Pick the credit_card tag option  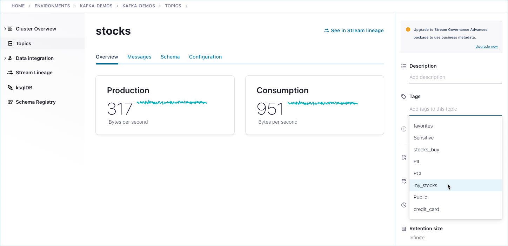click(426, 209)
